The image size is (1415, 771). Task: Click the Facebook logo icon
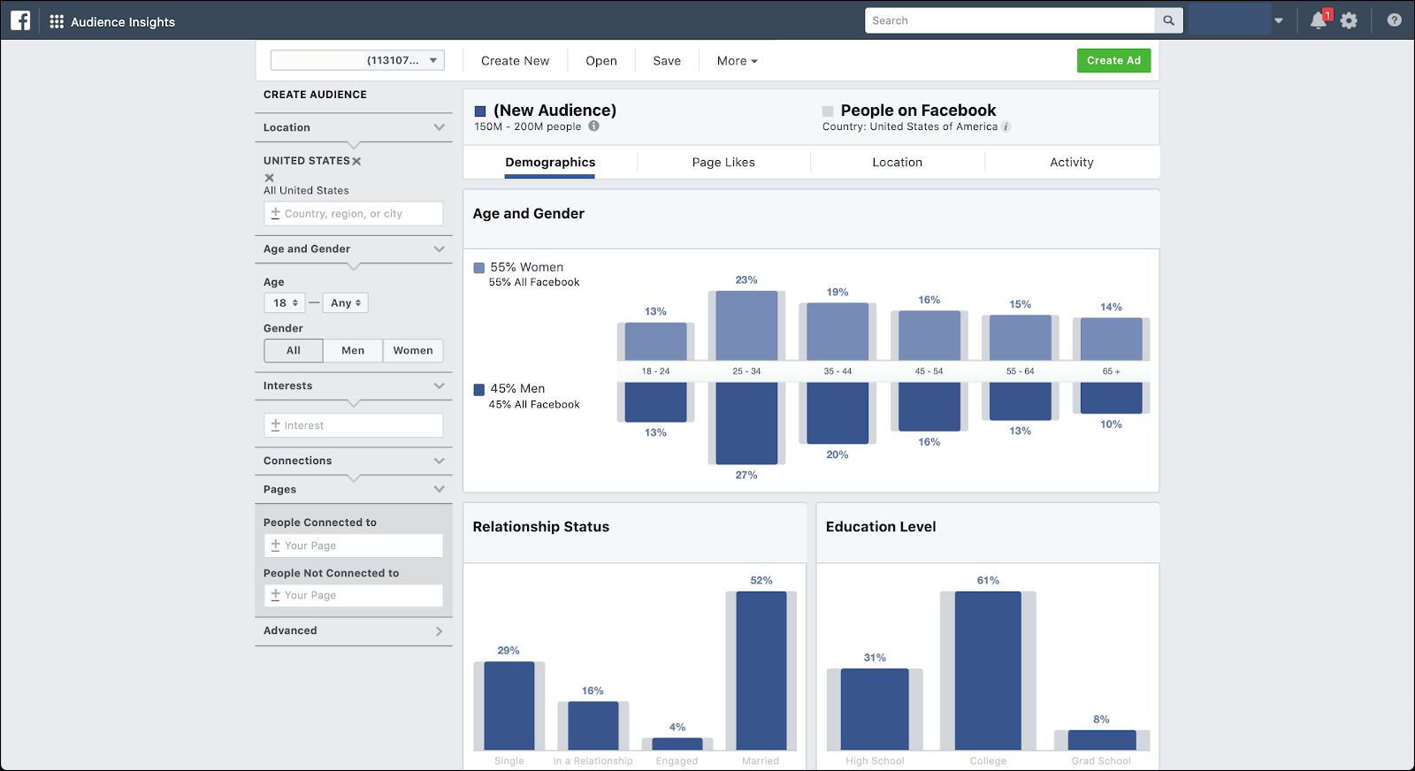pos(20,20)
